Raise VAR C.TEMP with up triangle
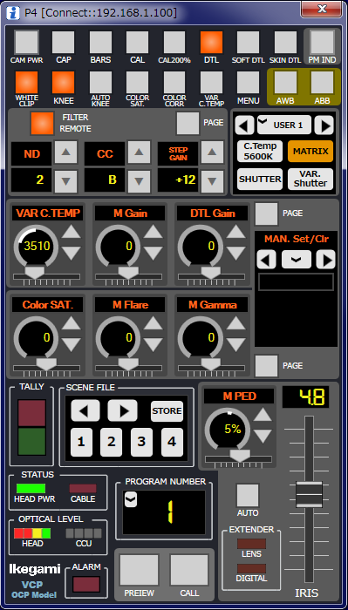Viewport: 348px width, 610px height. tap(72, 232)
